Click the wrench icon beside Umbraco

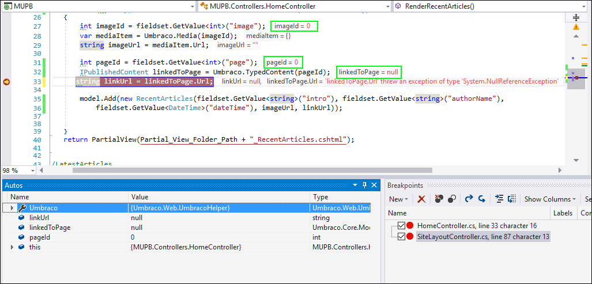pos(22,208)
